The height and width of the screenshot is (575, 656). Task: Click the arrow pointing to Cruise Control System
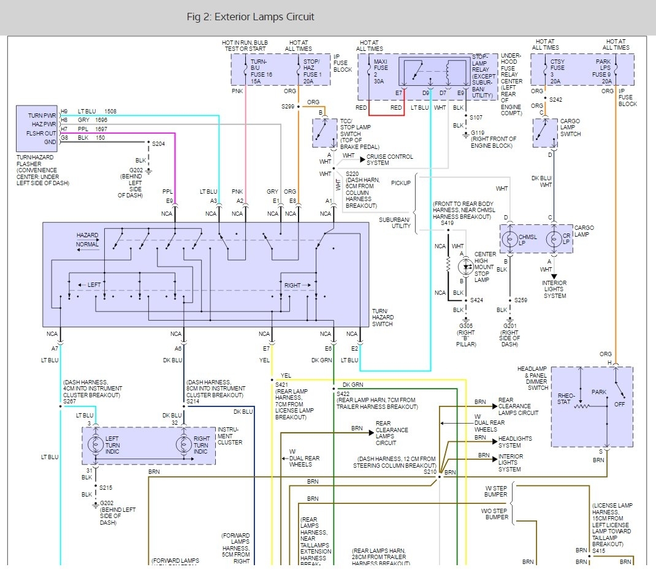[362, 159]
